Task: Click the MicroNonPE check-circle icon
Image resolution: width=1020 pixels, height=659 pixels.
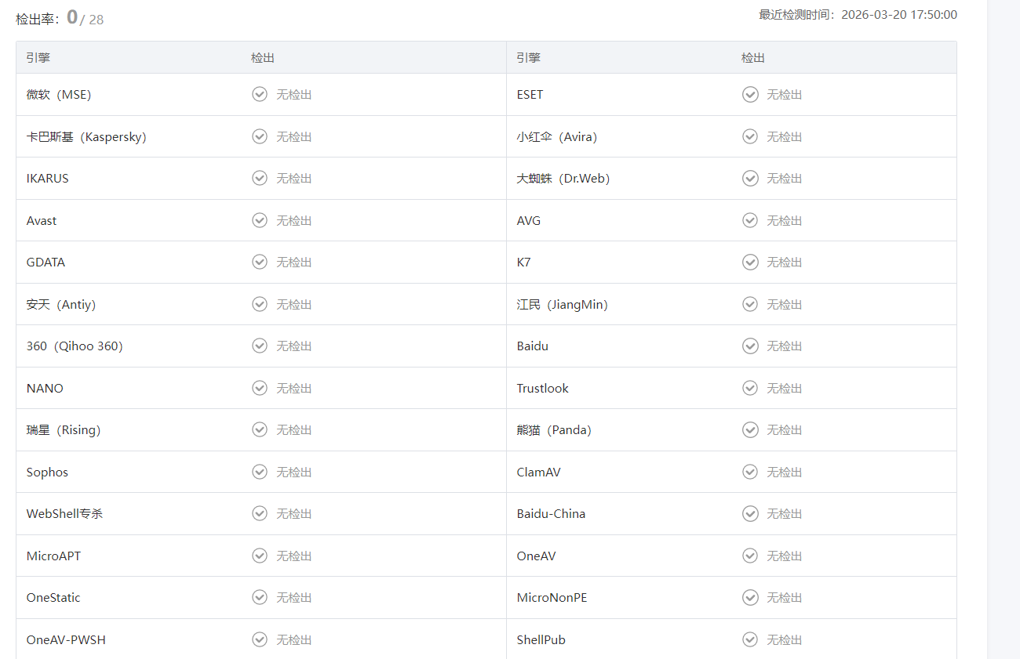Action: [750, 597]
